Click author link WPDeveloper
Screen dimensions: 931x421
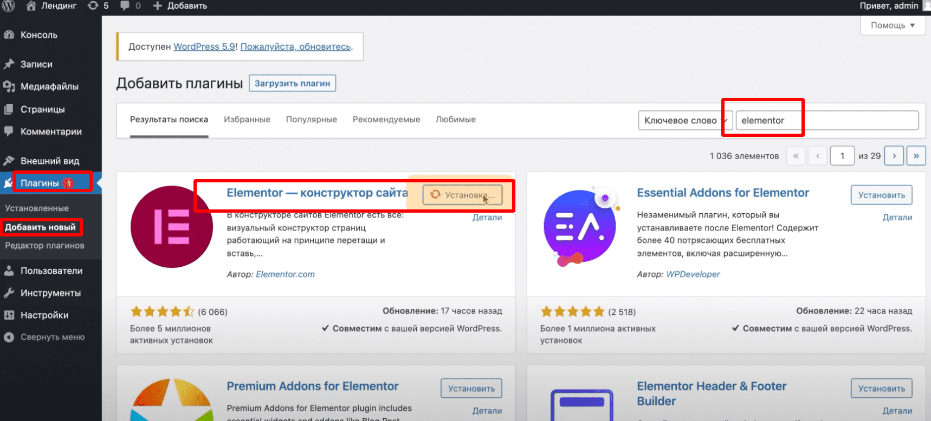click(x=693, y=274)
